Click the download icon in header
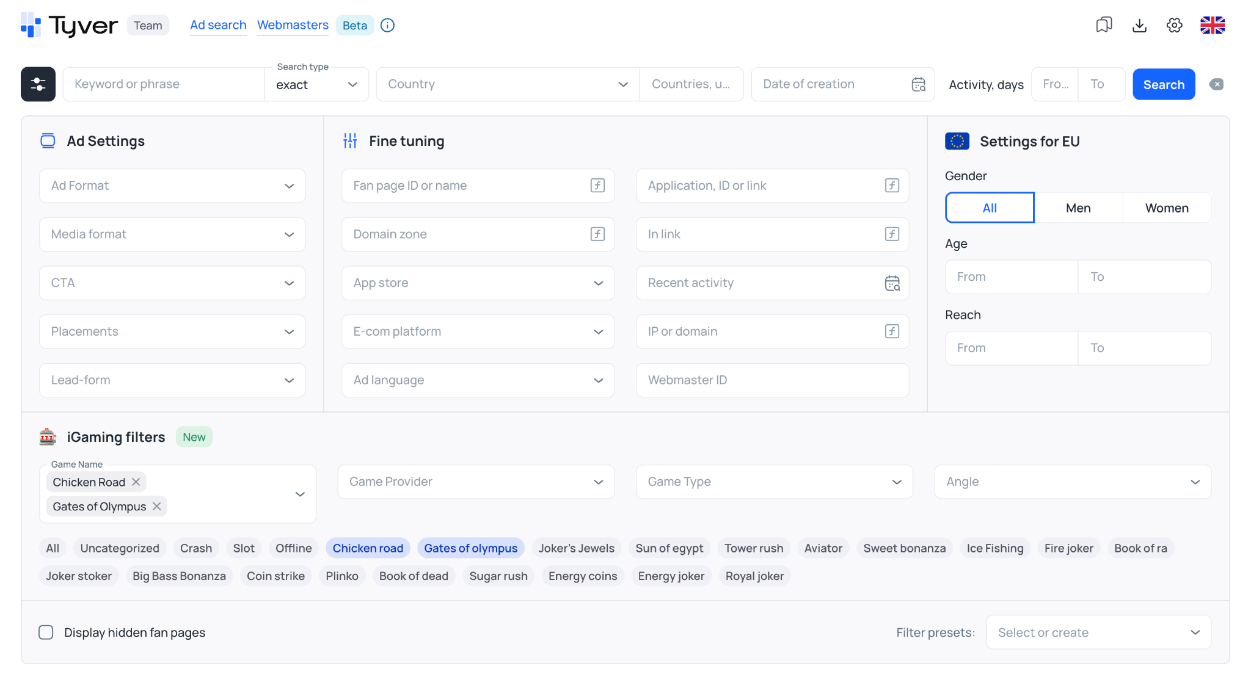 1139,25
